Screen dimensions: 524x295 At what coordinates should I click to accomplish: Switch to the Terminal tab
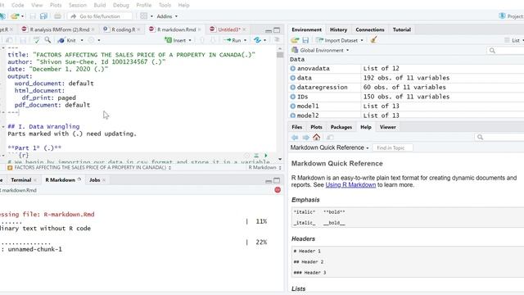21,179
